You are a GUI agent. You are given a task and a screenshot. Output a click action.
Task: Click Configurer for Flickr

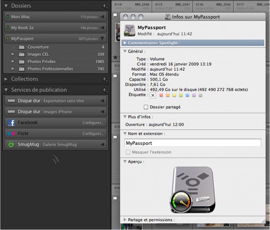pyautogui.click(x=93, y=134)
